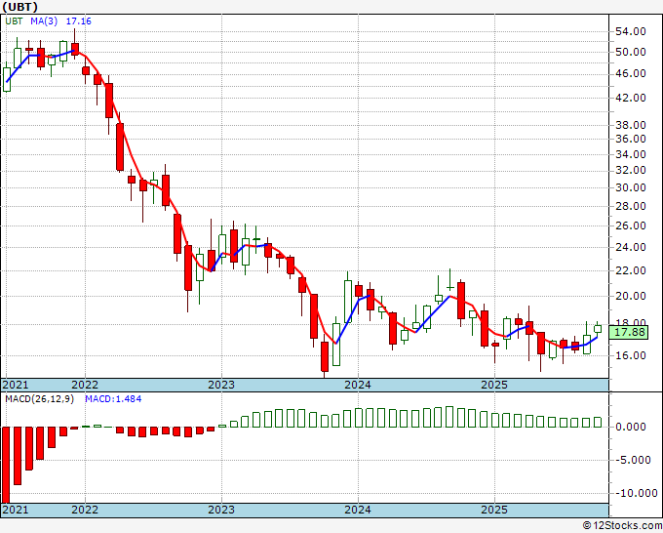
Task: Click the current price tag 17.88
Action: 630,332
